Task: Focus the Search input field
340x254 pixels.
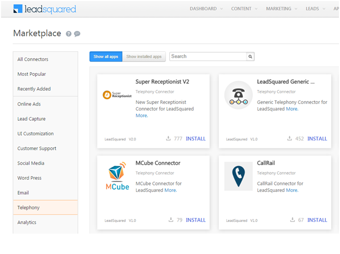Action: coord(208,56)
